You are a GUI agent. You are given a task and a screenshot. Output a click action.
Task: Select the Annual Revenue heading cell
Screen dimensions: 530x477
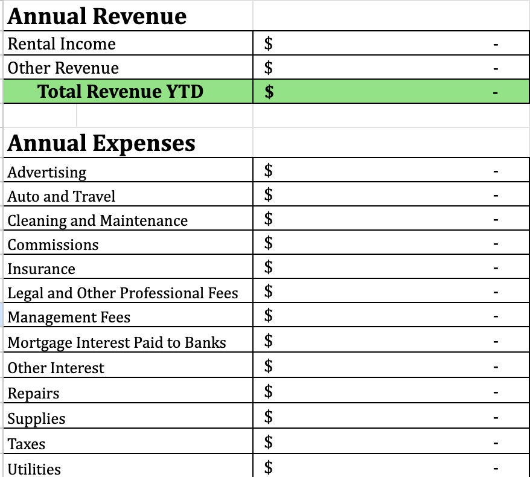pos(97,16)
